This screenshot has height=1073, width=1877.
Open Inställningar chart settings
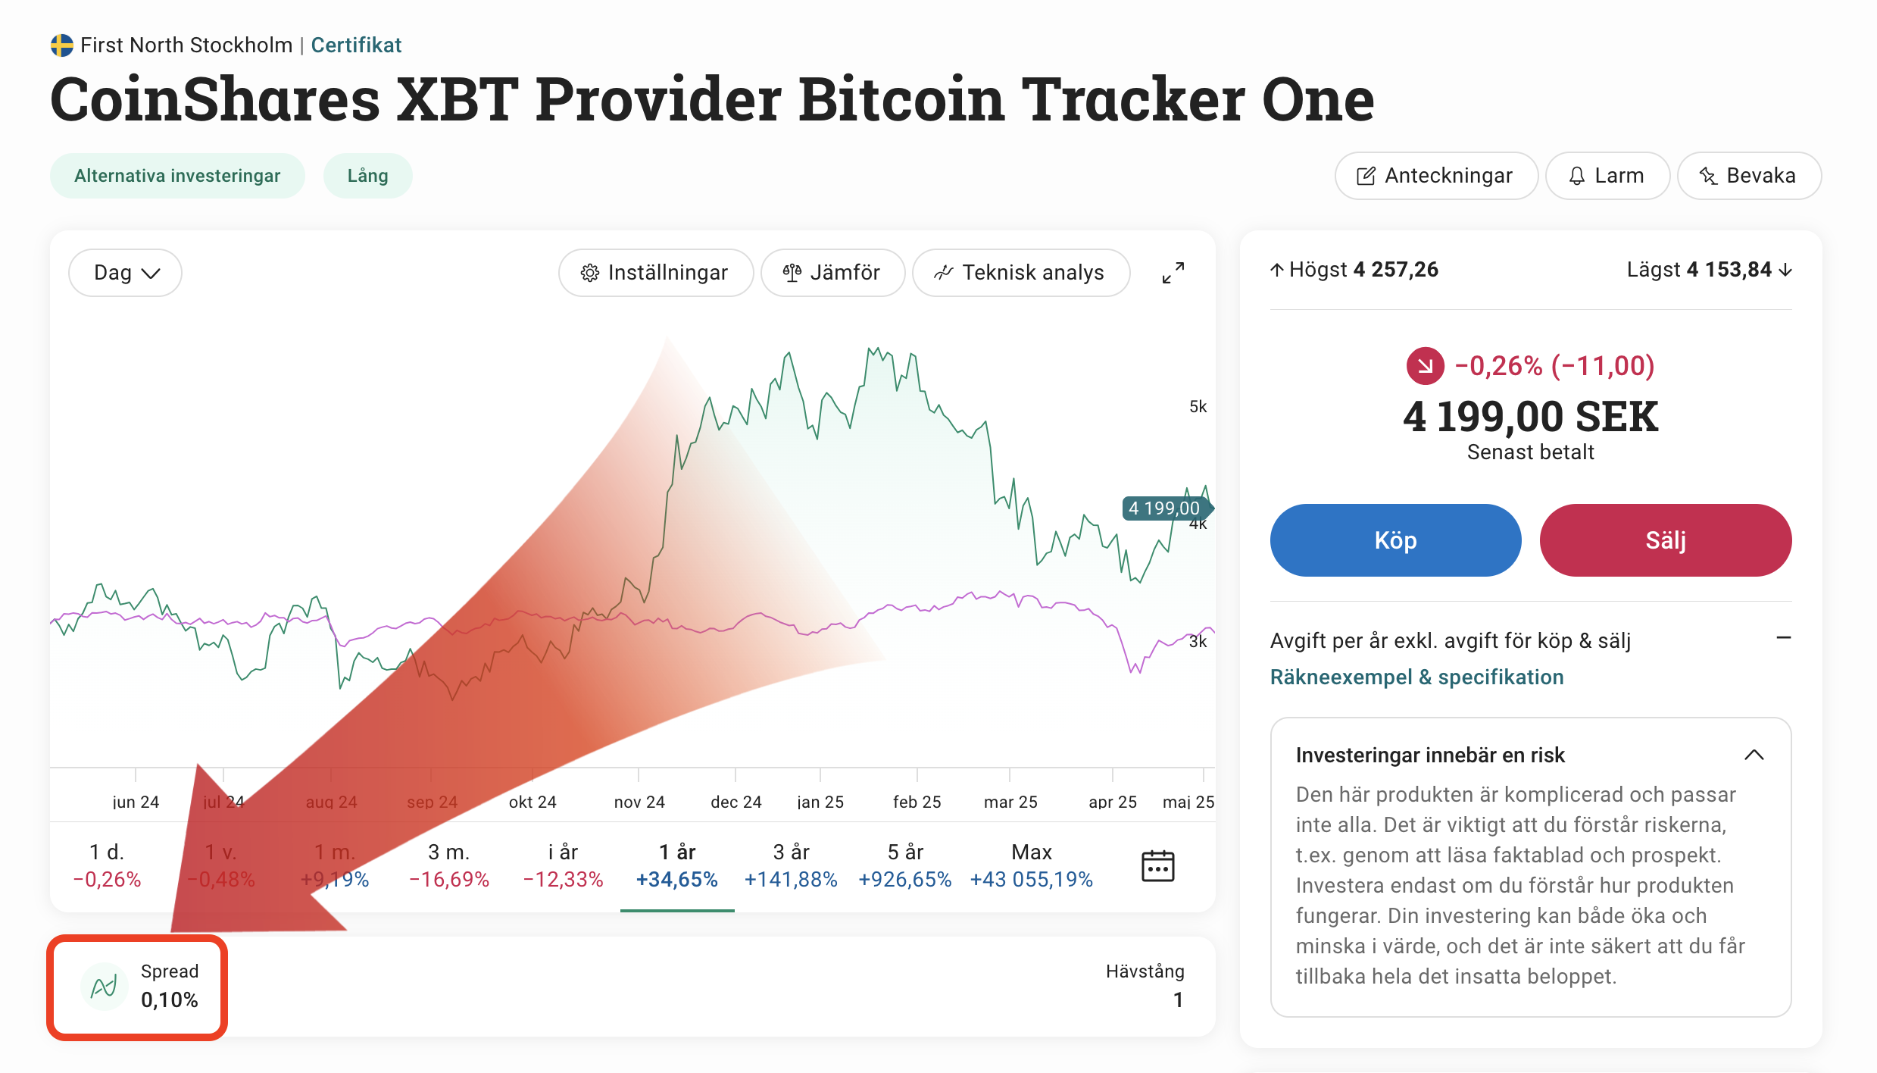tap(655, 273)
